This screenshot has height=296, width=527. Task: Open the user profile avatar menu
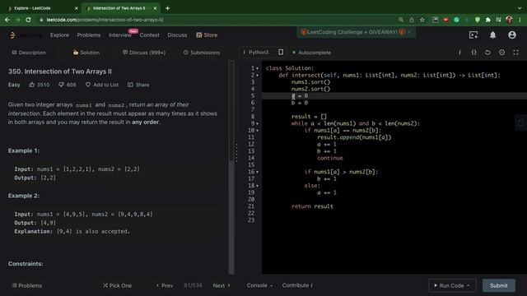coord(512,35)
